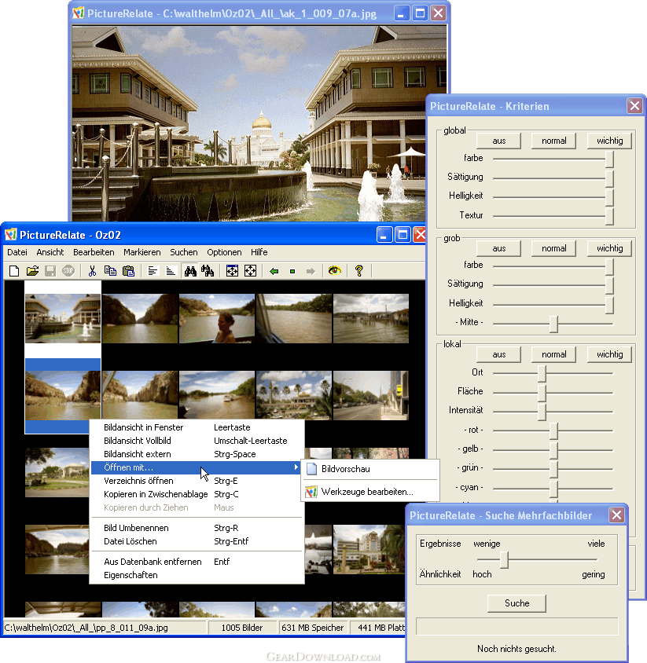Click the Ort slider in the lokal group
The image size is (647, 663).
pos(553,373)
